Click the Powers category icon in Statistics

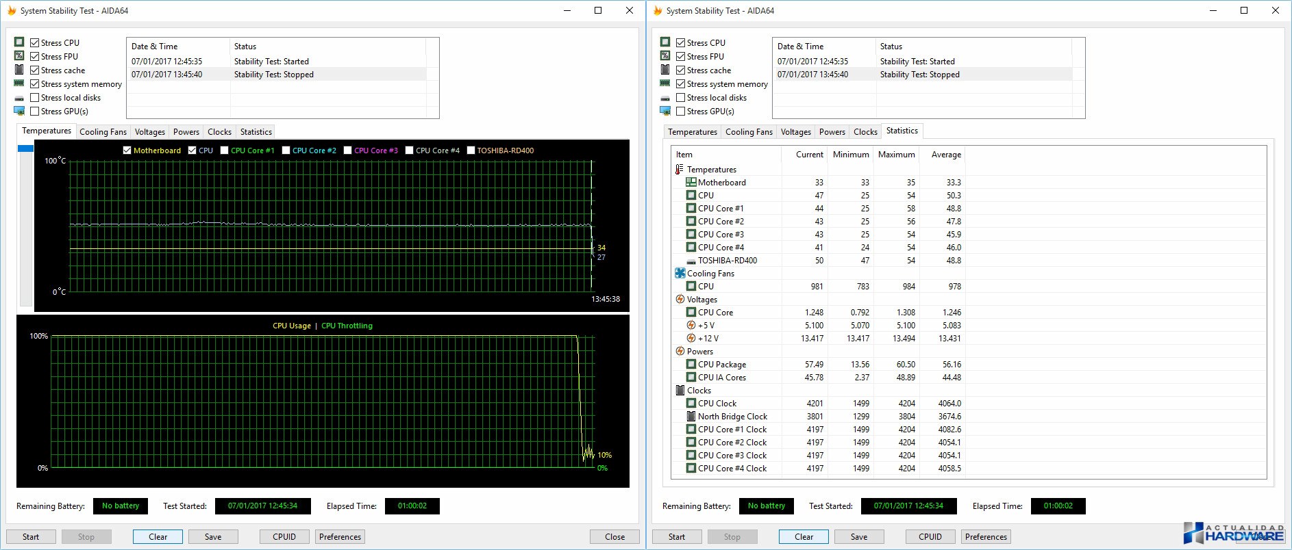tap(680, 352)
